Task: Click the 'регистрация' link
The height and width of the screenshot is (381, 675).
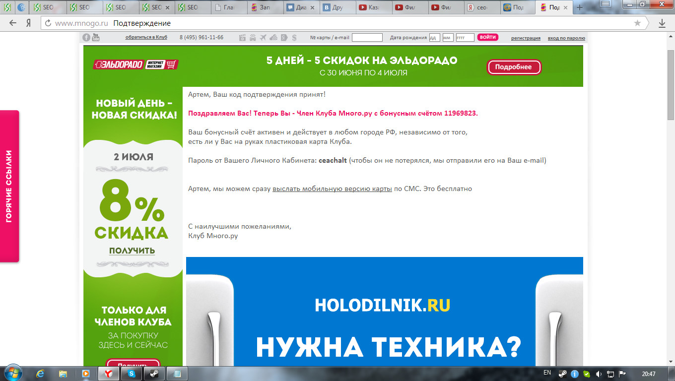Action: pos(526,38)
